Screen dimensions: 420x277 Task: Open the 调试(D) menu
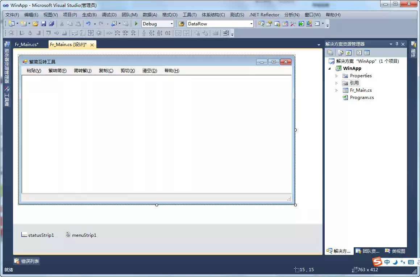(x=109, y=15)
